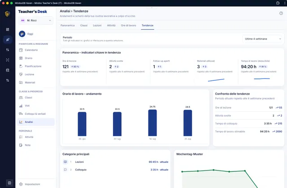Click the Classi people icon
This screenshot has height=188, width=287.
tap(21, 97)
